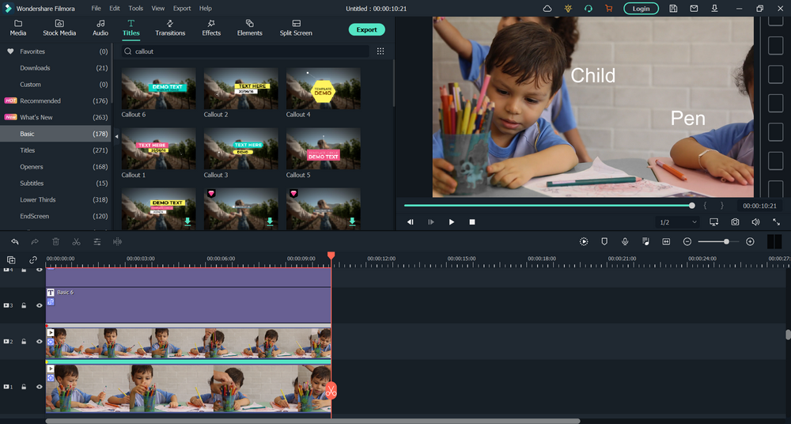Click the timeline zoom out minus
This screenshot has height=424, width=791.
[x=687, y=242]
